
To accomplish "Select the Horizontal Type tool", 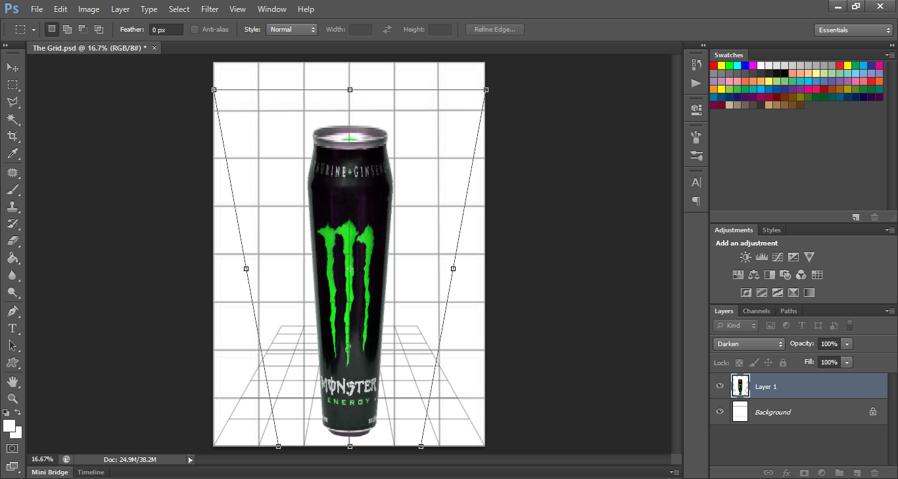I will click(x=12, y=328).
